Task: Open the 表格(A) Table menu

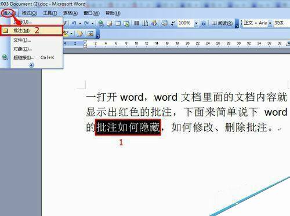Action: click(x=70, y=13)
